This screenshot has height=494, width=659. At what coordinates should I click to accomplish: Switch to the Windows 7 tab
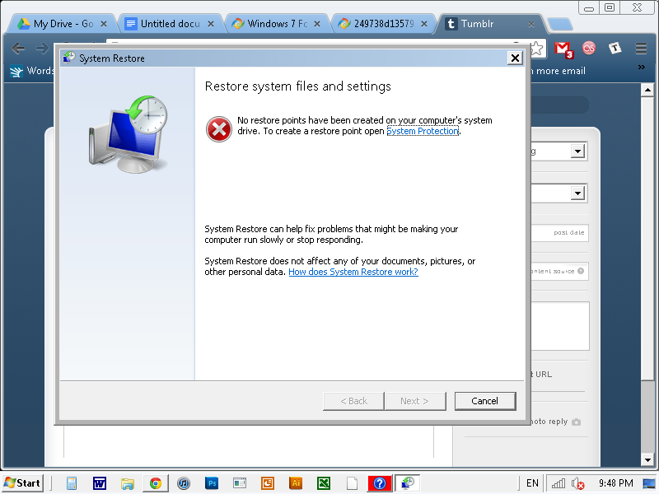(x=277, y=24)
